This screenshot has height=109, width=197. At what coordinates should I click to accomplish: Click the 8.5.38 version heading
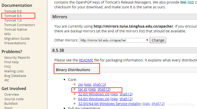tap(58, 50)
